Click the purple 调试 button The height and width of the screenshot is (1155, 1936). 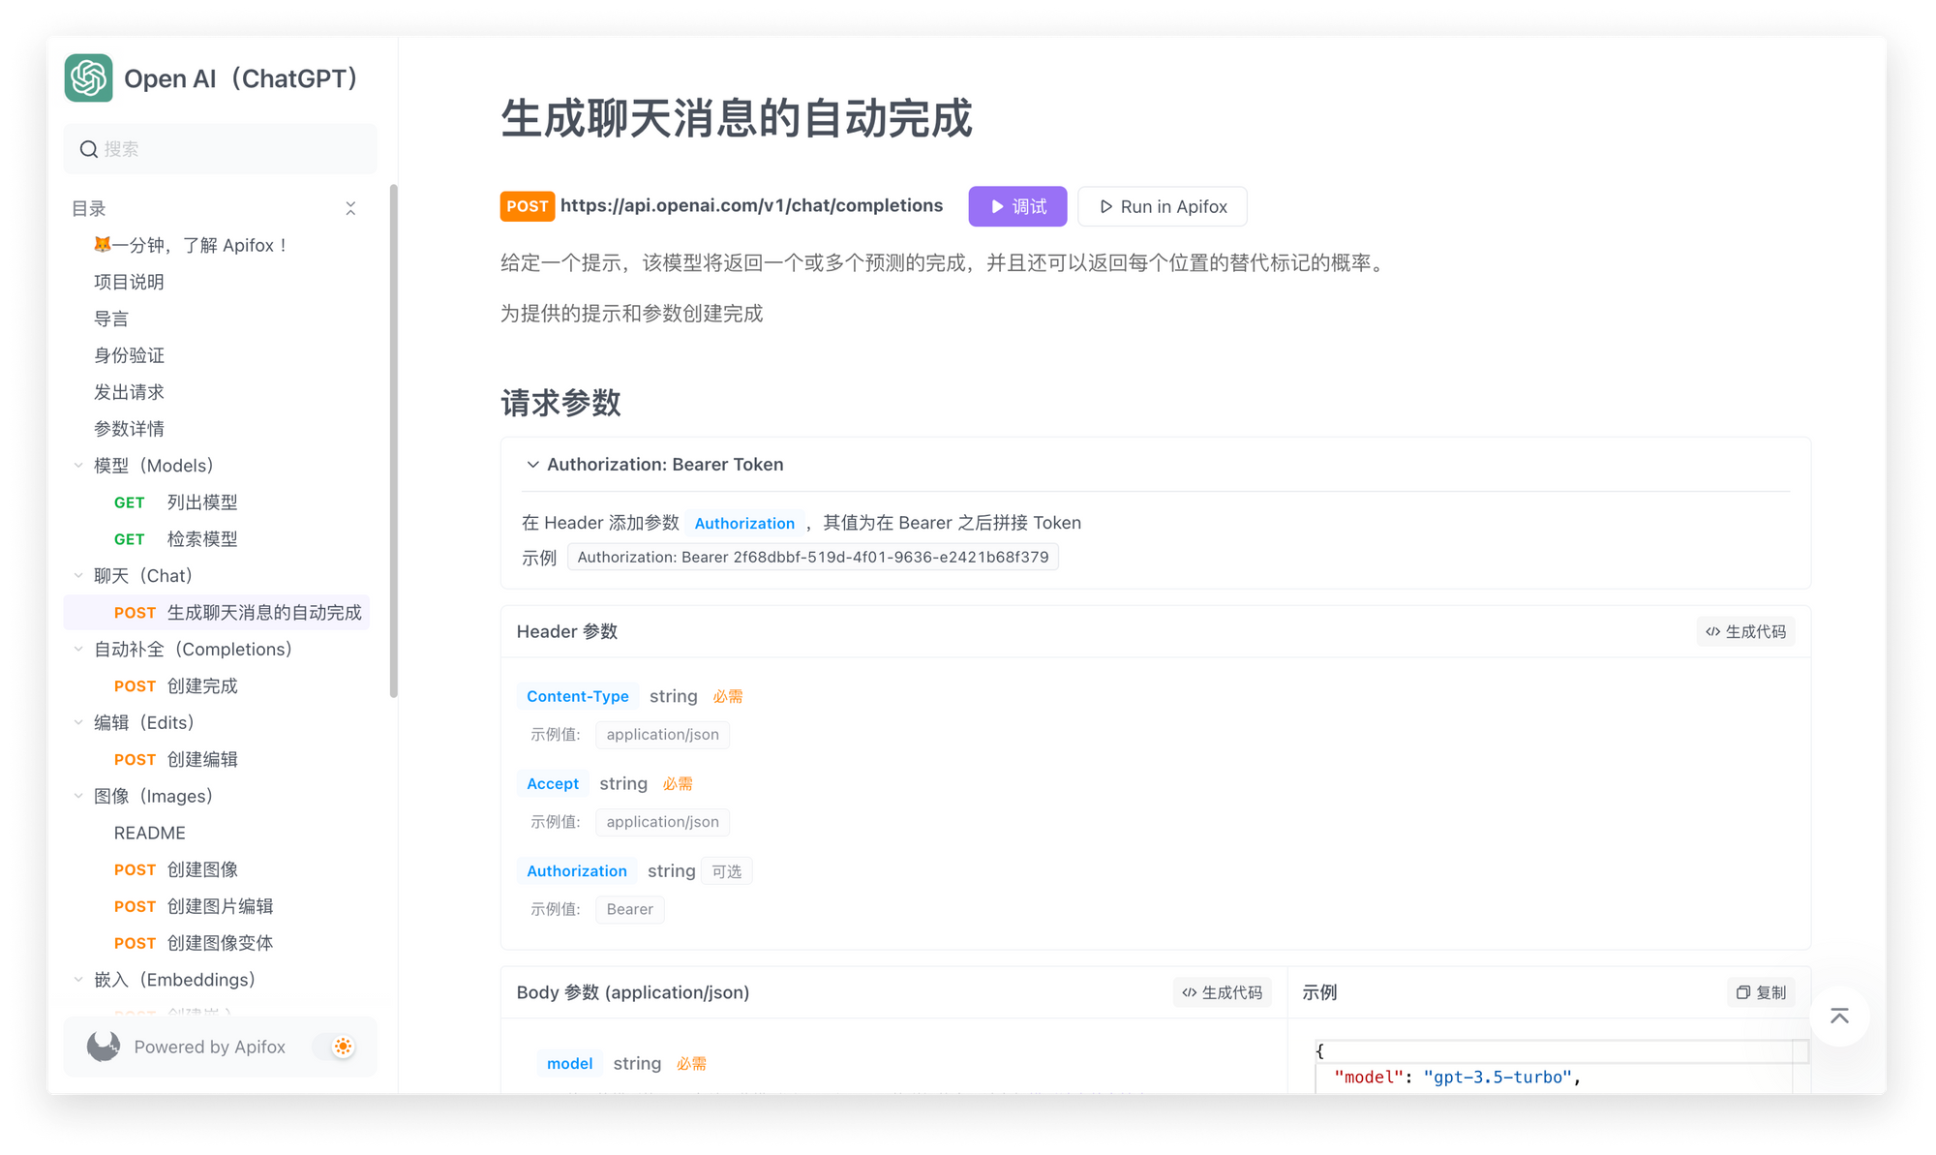click(x=1017, y=206)
